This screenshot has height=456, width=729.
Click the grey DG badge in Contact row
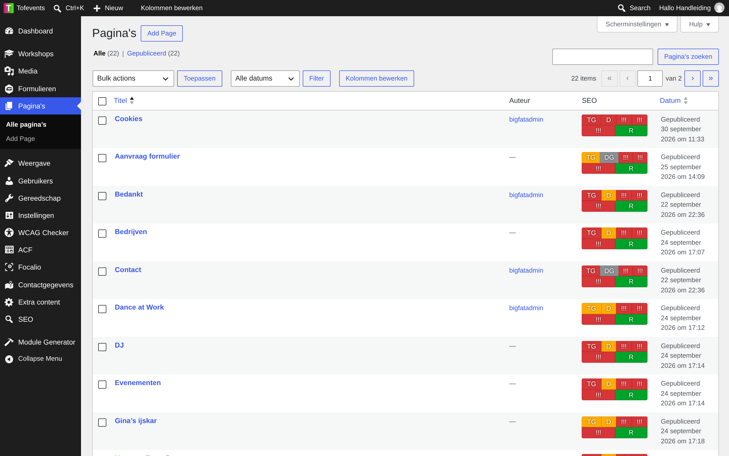(x=609, y=271)
